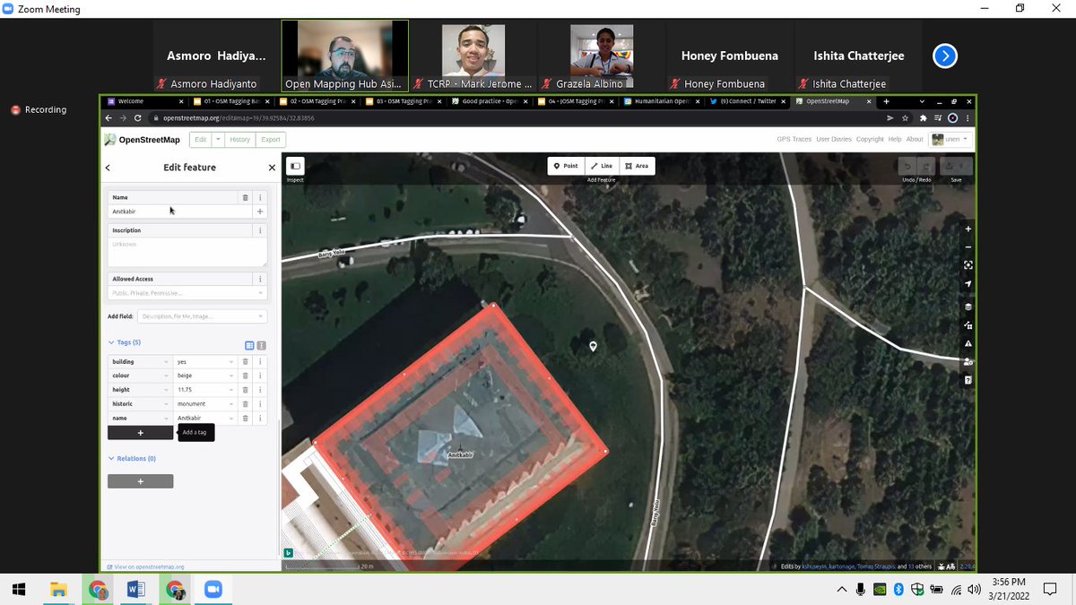Open the Background Settings panel
The height and width of the screenshot is (605, 1076).
click(968, 306)
